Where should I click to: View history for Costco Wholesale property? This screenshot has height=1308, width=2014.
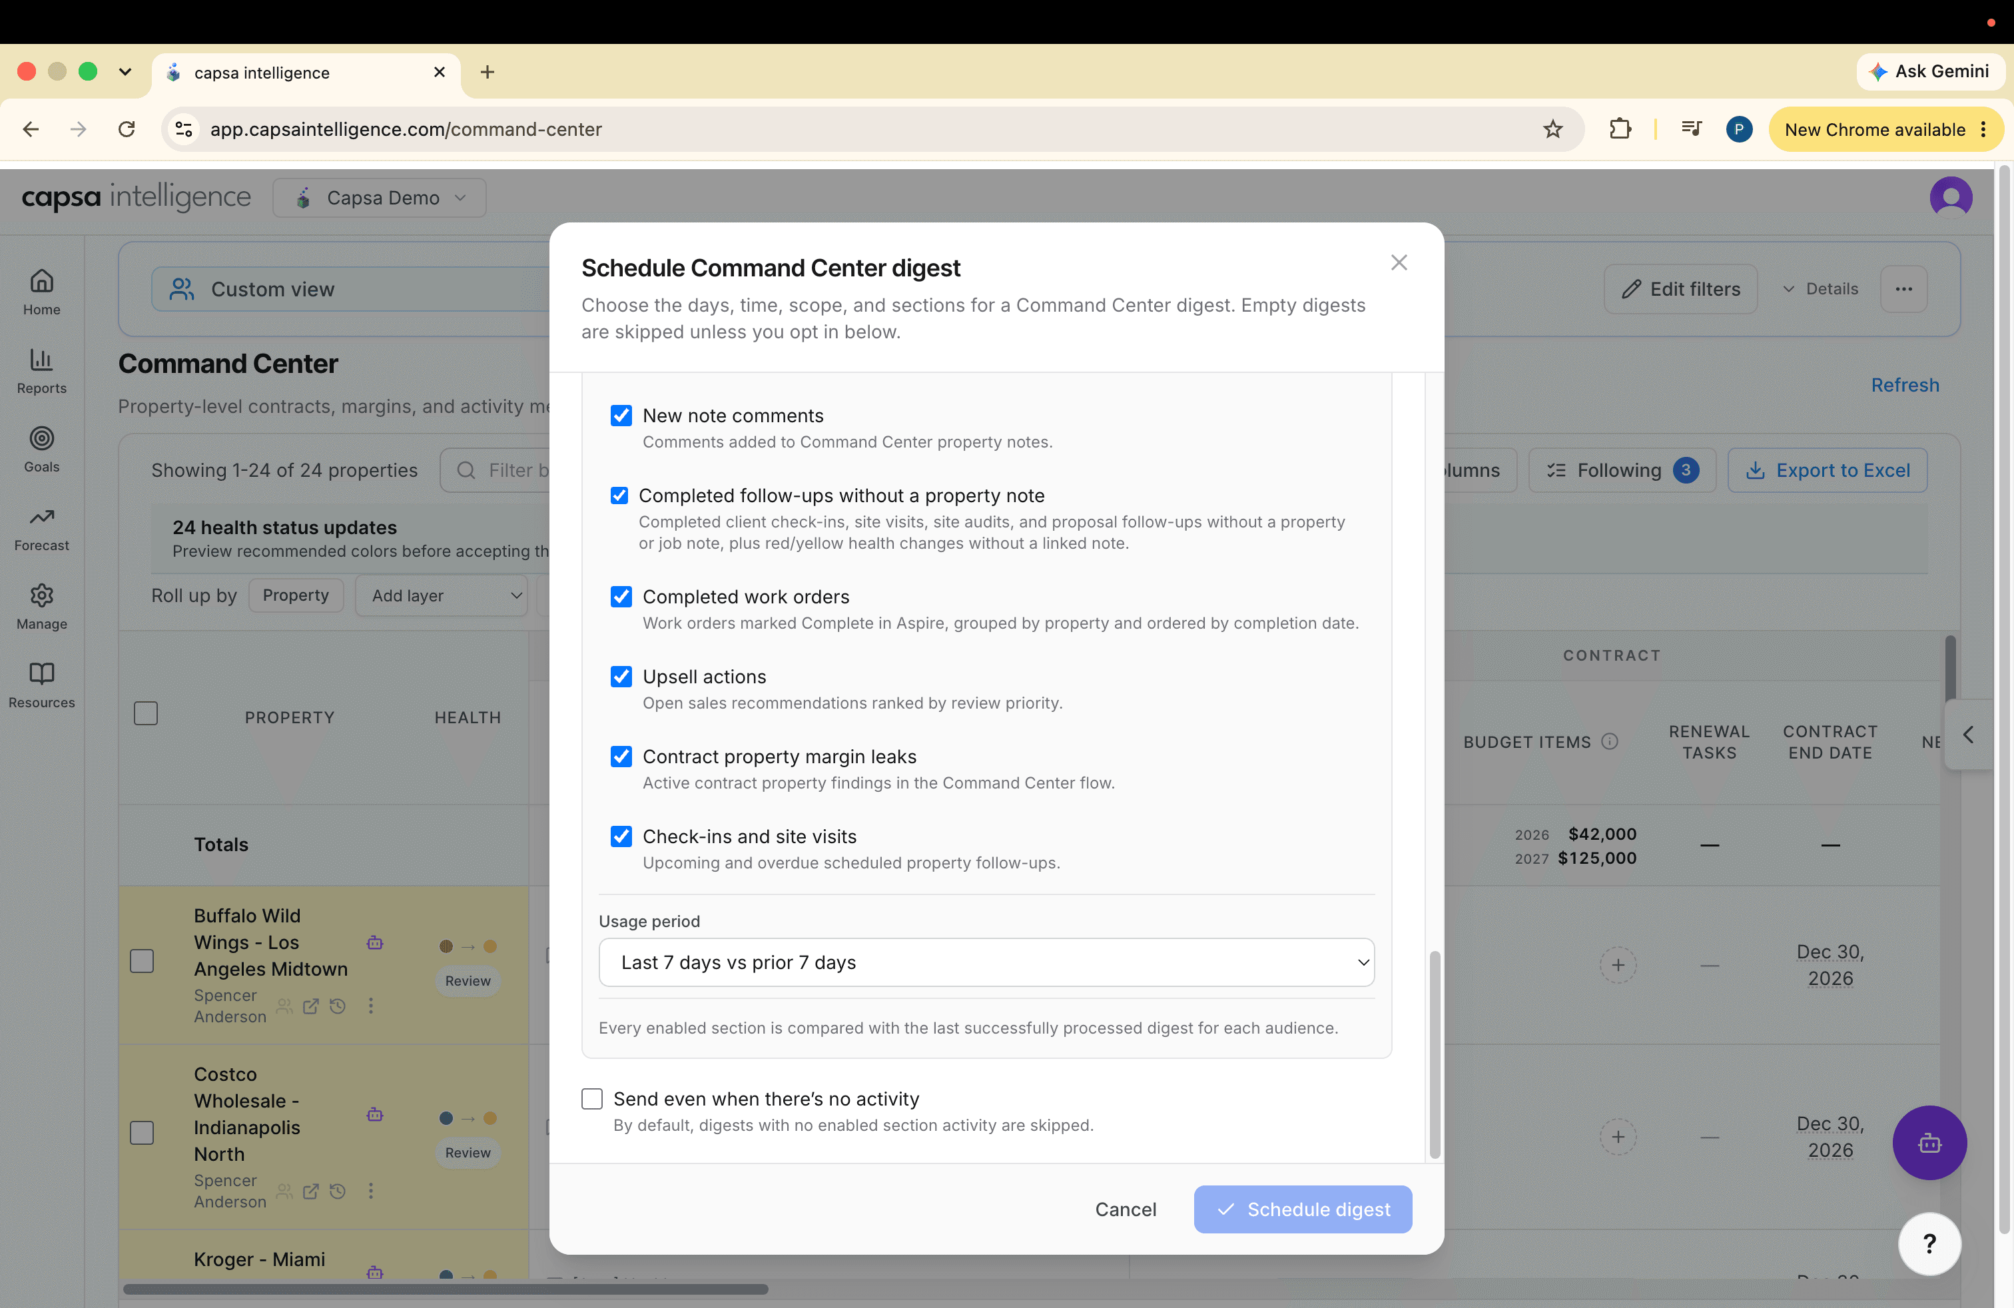pyautogui.click(x=338, y=1191)
